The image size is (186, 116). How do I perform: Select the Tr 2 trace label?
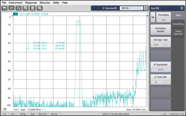15,14
